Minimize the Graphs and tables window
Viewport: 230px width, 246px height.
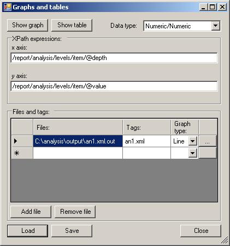[203, 7]
